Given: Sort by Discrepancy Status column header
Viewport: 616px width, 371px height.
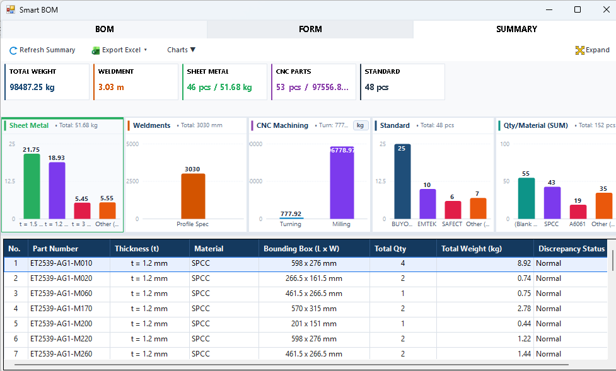Looking at the screenshot, I should [571, 249].
